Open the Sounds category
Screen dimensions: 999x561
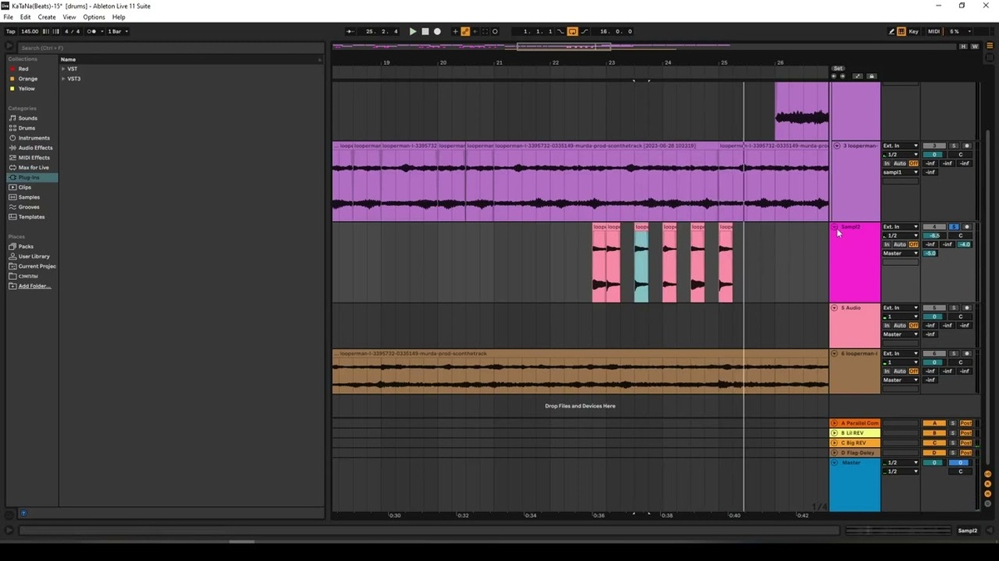[x=27, y=118]
